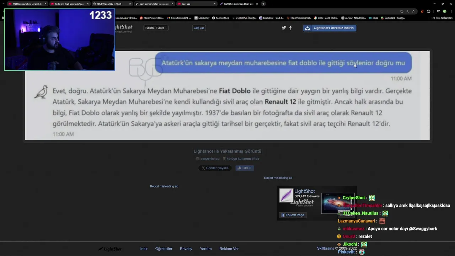455x256 pixels.
Task: Open the Reddit bookmark
Action: click(152, 18)
